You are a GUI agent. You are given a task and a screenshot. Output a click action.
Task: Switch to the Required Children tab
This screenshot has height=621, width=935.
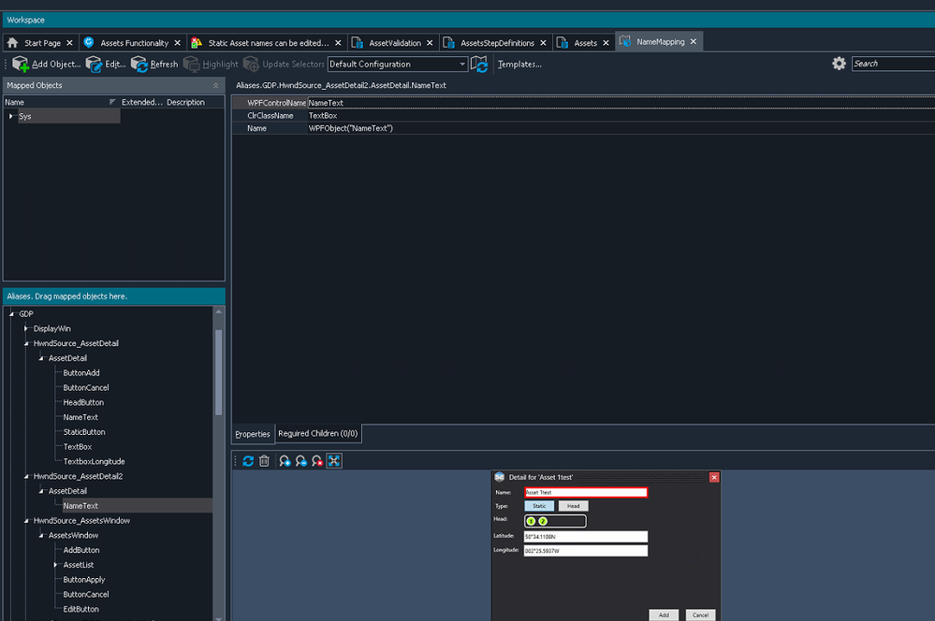coord(317,434)
